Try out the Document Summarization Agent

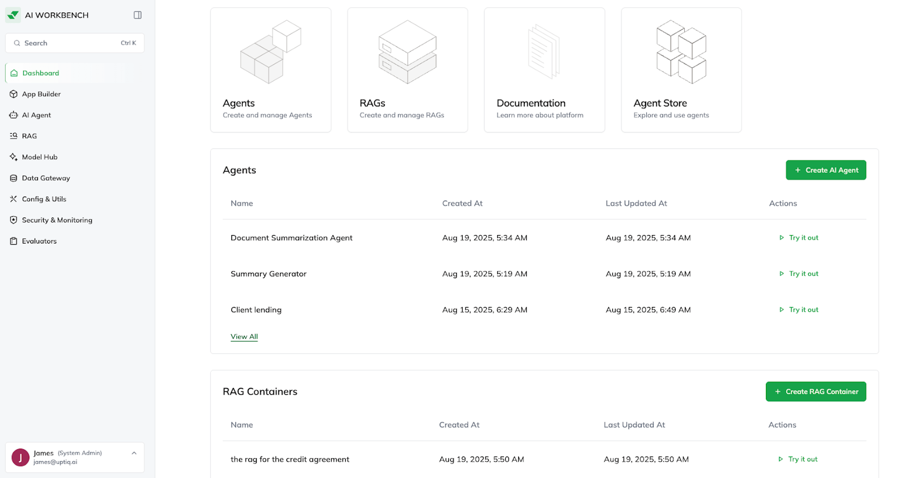[x=799, y=238]
